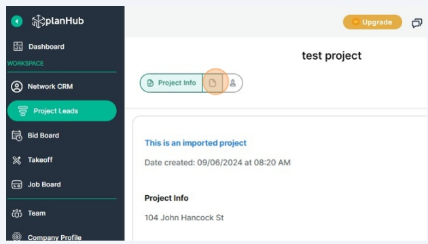Click the Bid Board calendar icon
The width and height of the screenshot is (428, 244).
click(x=17, y=136)
